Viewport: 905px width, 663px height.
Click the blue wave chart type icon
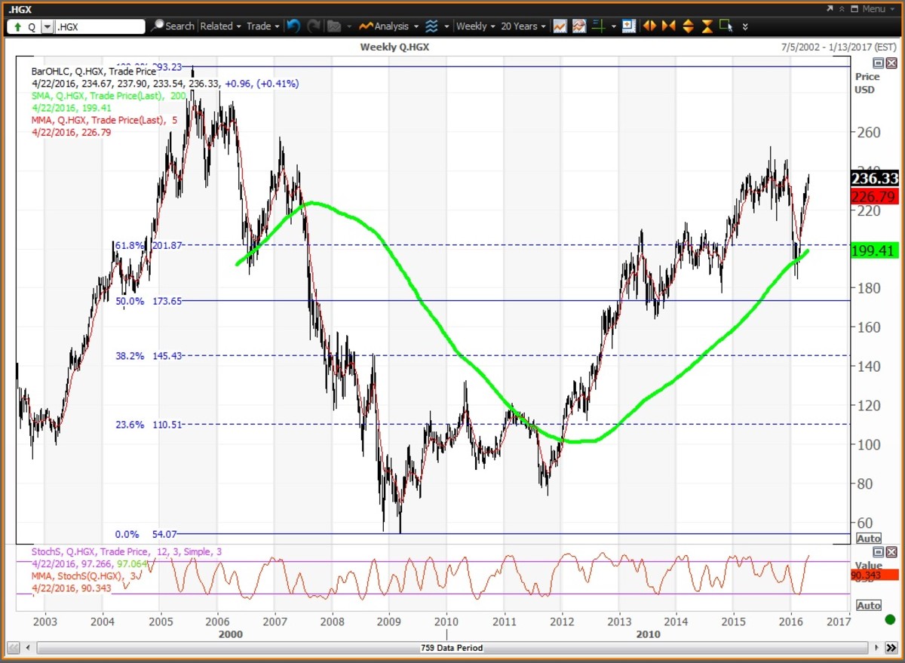pos(431,26)
